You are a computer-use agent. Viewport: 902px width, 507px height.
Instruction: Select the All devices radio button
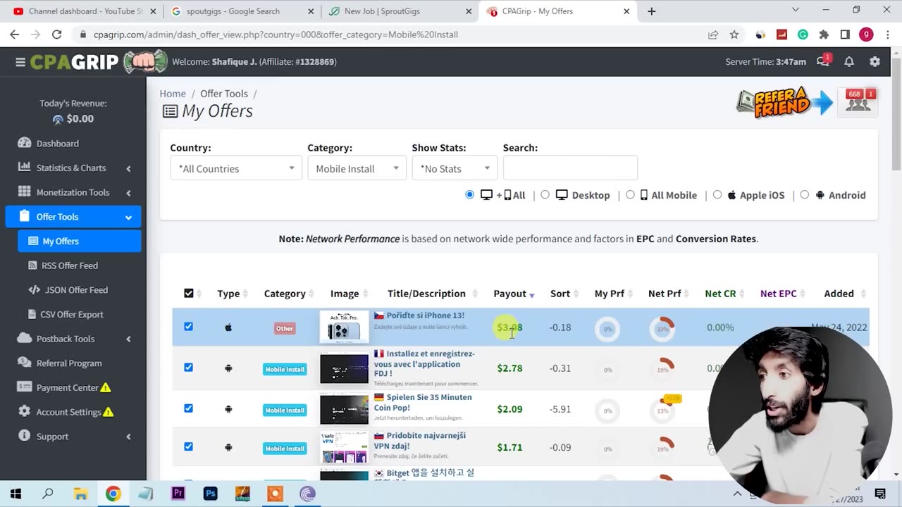[470, 195]
